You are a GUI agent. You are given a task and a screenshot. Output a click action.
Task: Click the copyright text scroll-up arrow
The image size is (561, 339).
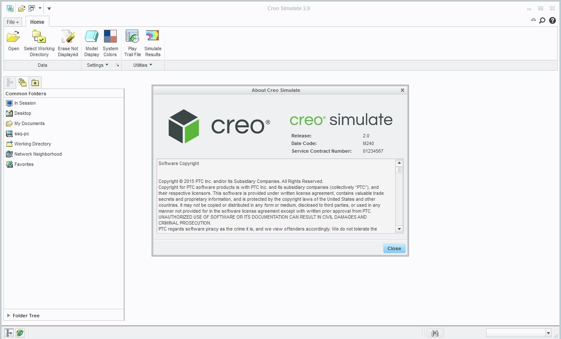coord(399,163)
